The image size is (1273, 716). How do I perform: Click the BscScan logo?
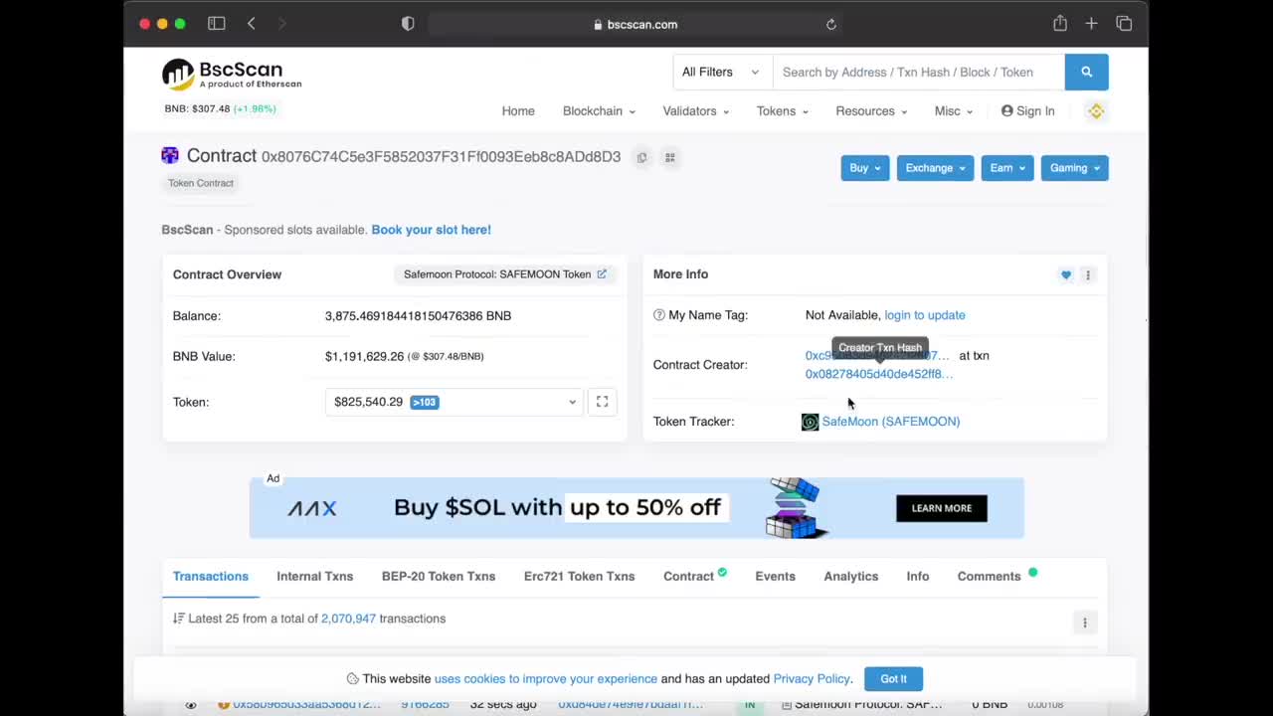click(x=232, y=74)
